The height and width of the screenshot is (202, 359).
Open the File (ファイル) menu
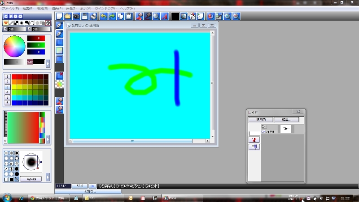click(x=10, y=8)
